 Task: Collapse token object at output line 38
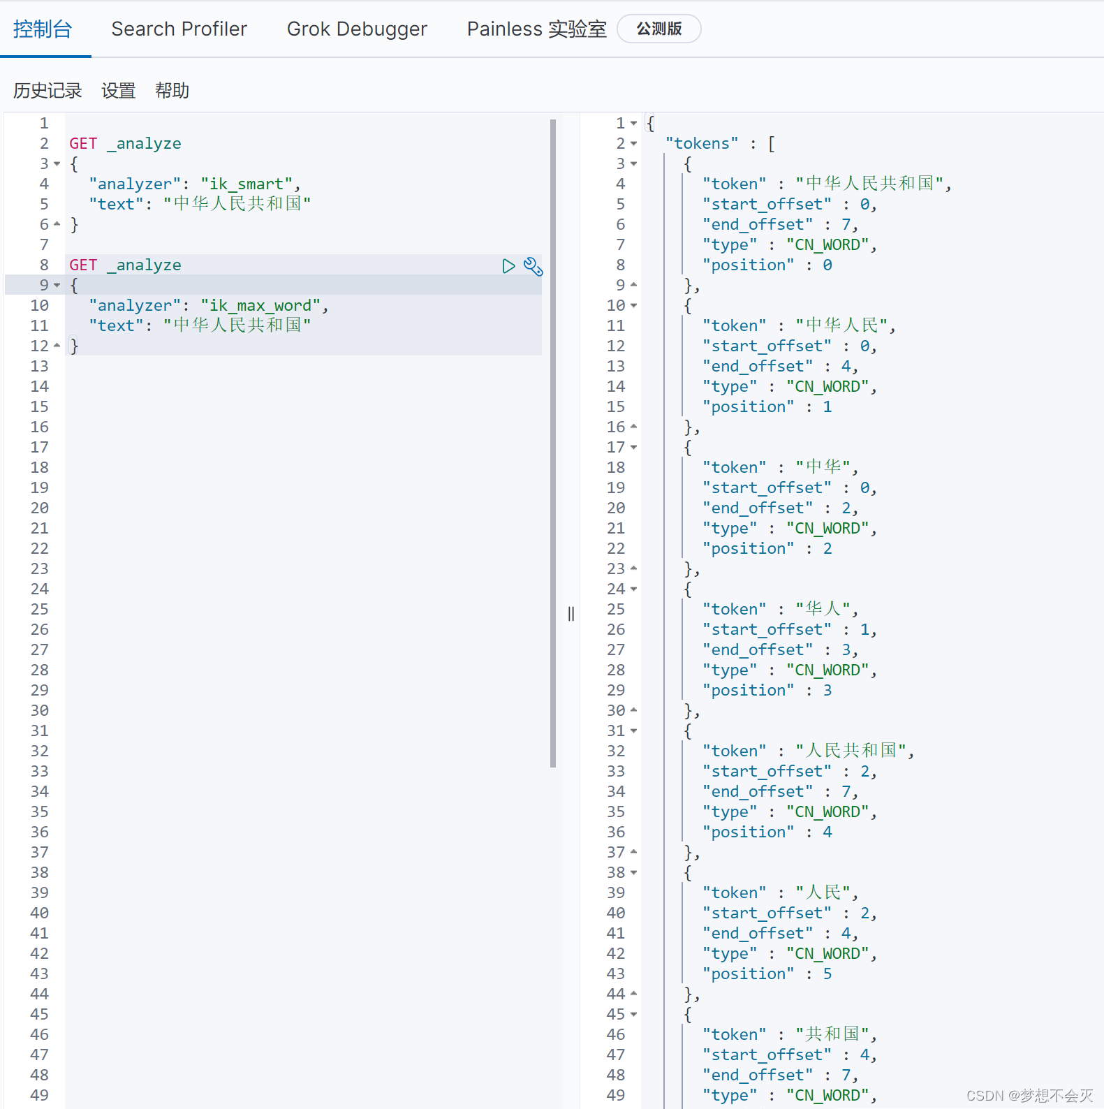[x=634, y=873]
